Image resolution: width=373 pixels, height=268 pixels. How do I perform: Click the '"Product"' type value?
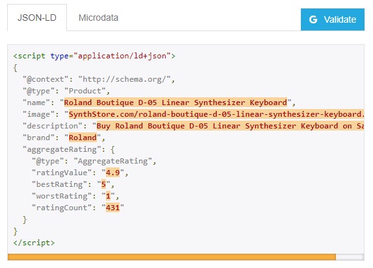85,91
